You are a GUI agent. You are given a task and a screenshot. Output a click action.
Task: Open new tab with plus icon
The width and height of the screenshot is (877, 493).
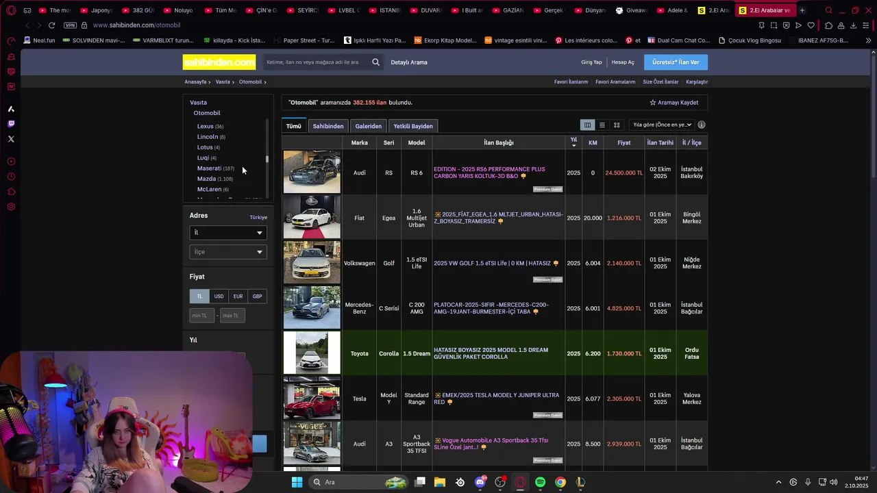[802, 10]
